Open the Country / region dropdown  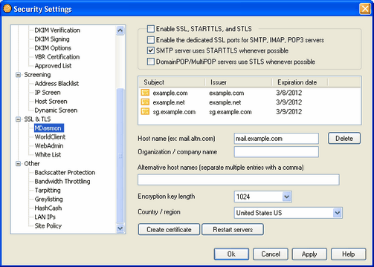coord(338,213)
